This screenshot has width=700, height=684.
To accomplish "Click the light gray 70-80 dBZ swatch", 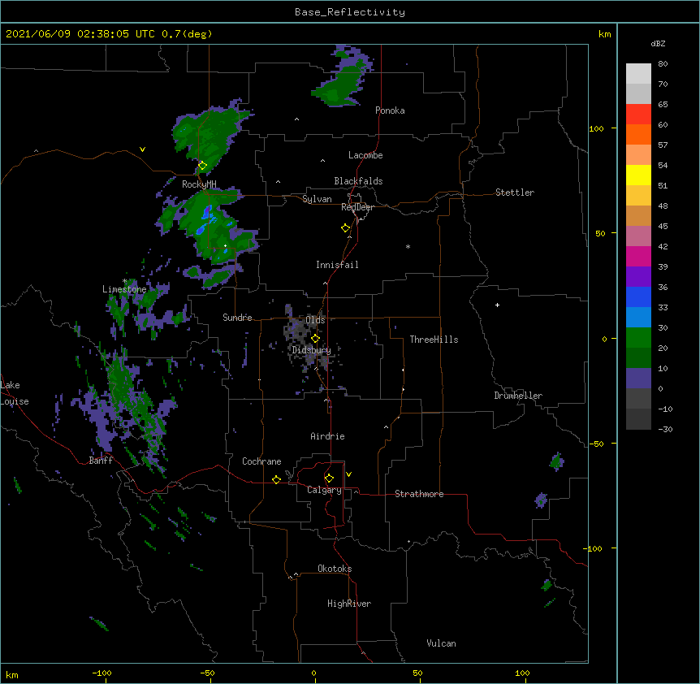I will click(638, 74).
